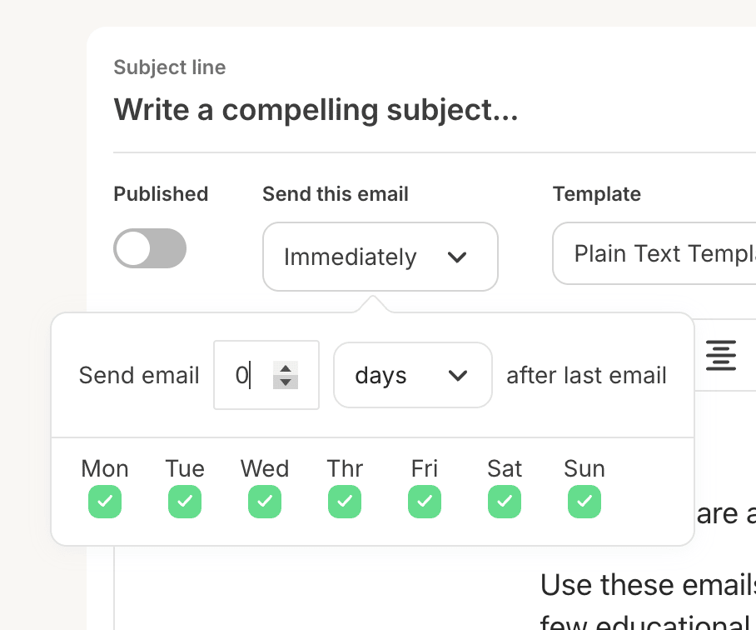The width and height of the screenshot is (756, 630).
Task: Uncheck the Tue checkbox
Action: pos(185,502)
